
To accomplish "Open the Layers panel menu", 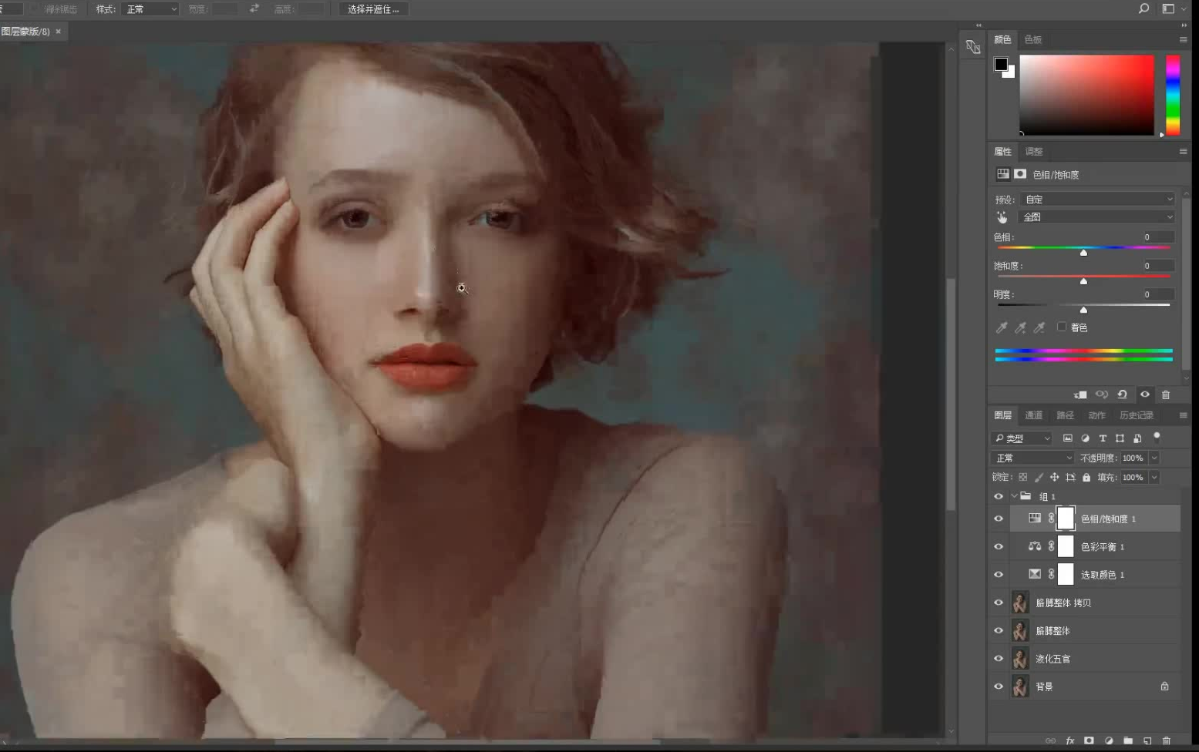I will coord(1183,415).
